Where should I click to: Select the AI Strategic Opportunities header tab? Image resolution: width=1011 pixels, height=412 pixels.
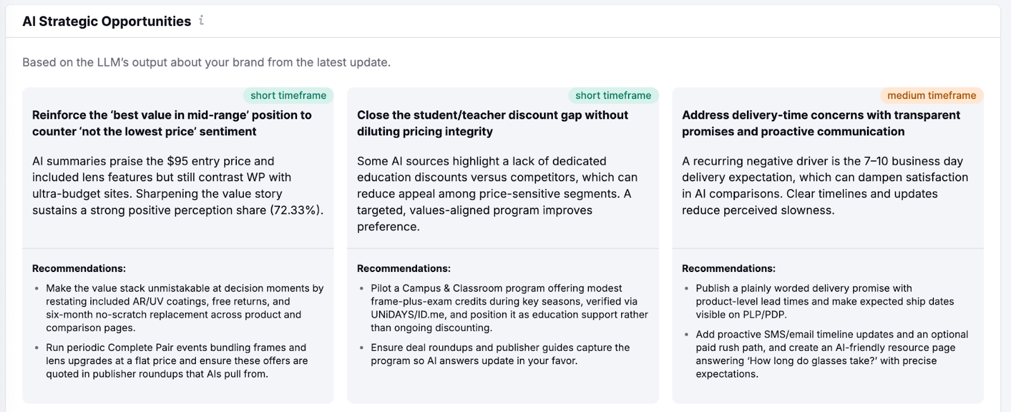106,21
